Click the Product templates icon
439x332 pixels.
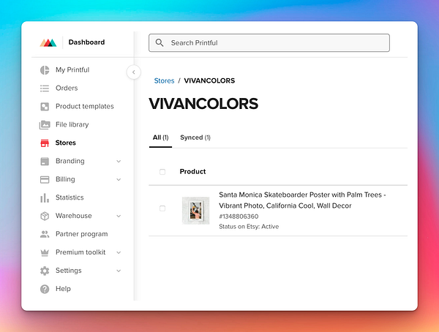pos(45,106)
